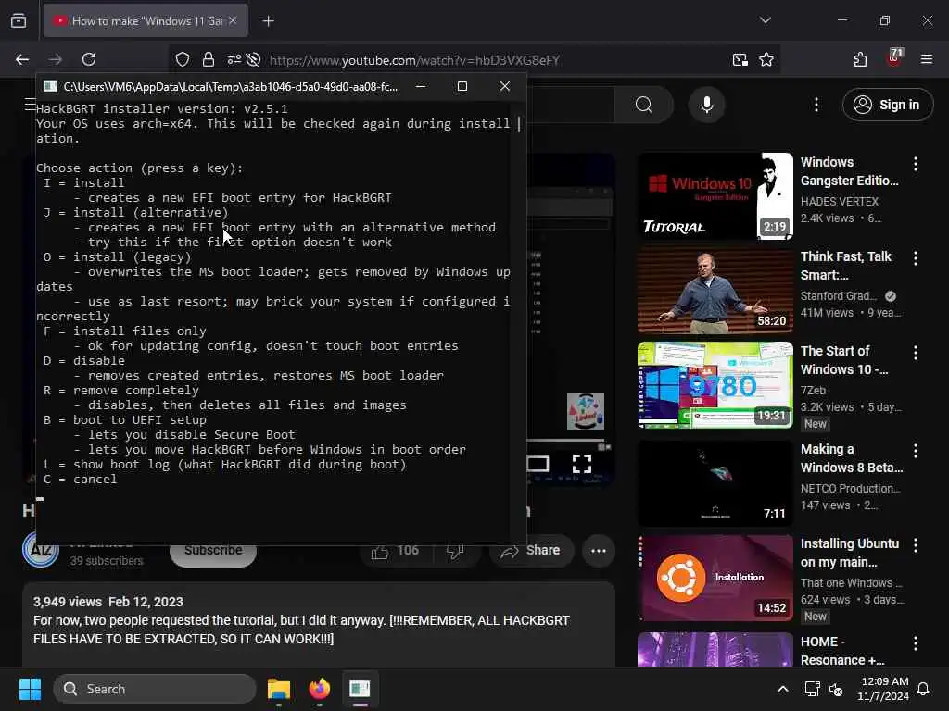Dislike the video with thumbs down
Image resolution: width=949 pixels, height=711 pixels.
click(x=456, y=551)
